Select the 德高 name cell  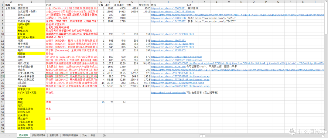72,102
